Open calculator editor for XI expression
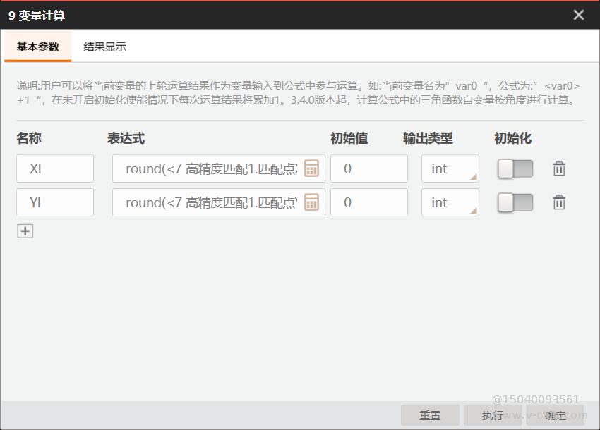Viewport: 600px width, 430px height. (311, 168)
